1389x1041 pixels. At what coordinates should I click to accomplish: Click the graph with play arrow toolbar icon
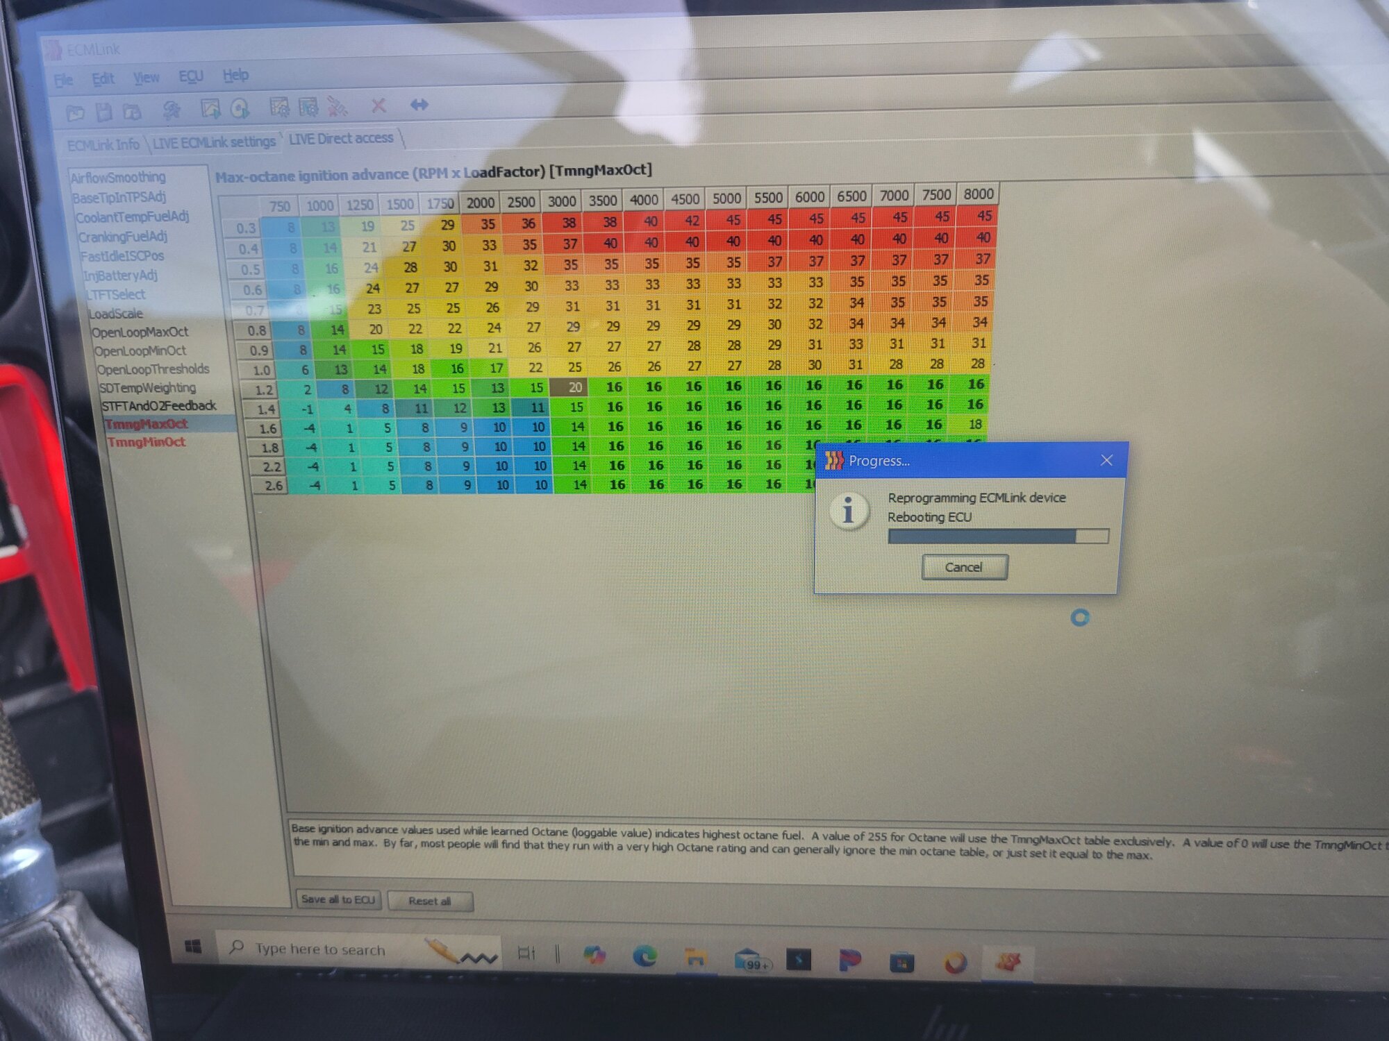point(210,108)
